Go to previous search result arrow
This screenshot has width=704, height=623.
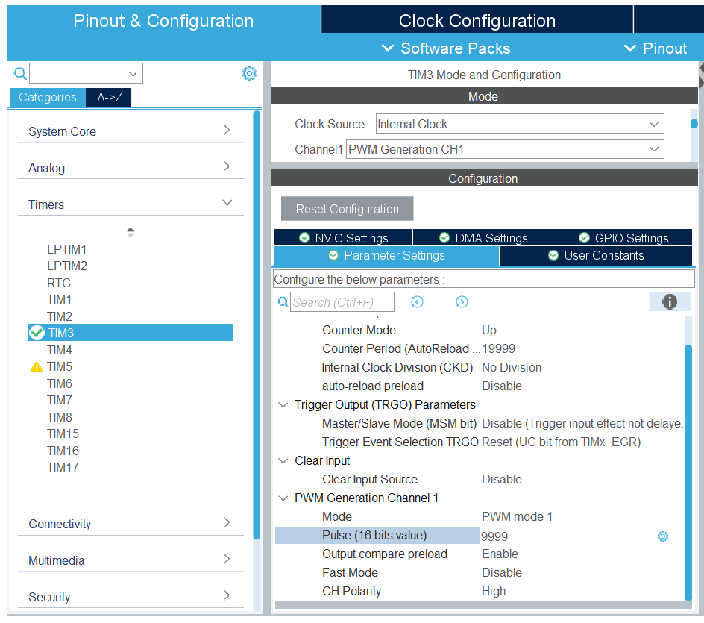coord(417,301)
